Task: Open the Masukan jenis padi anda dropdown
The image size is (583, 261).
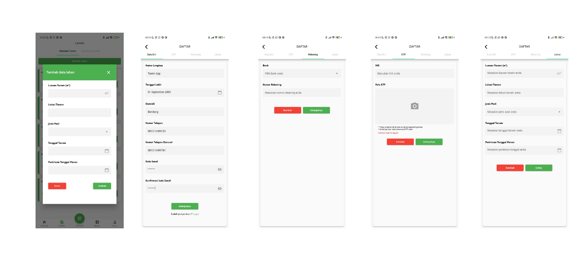Action: tap(559, 112)
